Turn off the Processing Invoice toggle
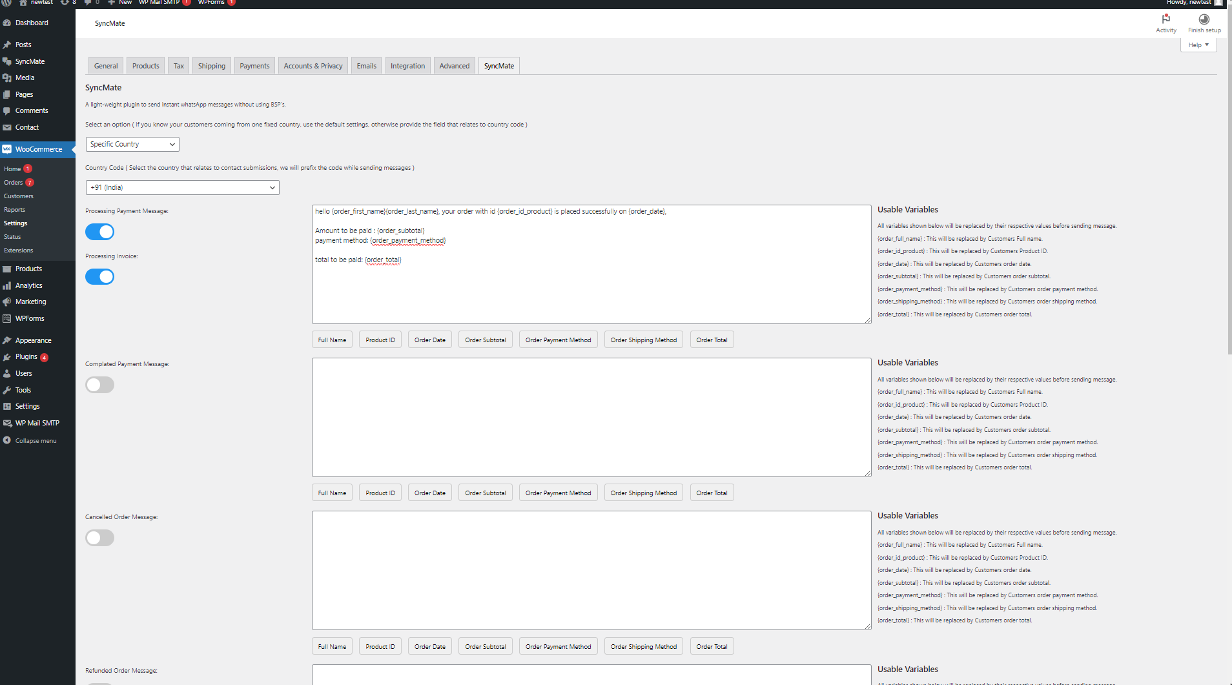Screen dimensions: 1232x685 click(99, 277)
